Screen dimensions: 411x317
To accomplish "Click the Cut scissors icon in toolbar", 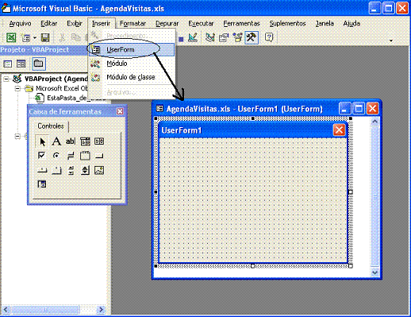I will (63, 37).
